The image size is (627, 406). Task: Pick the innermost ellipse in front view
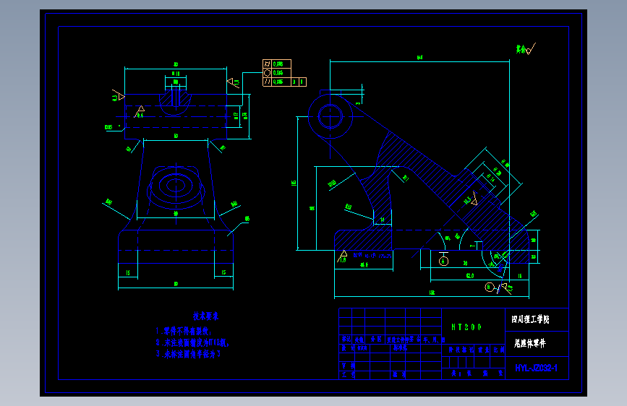click(x=175, y=186)
